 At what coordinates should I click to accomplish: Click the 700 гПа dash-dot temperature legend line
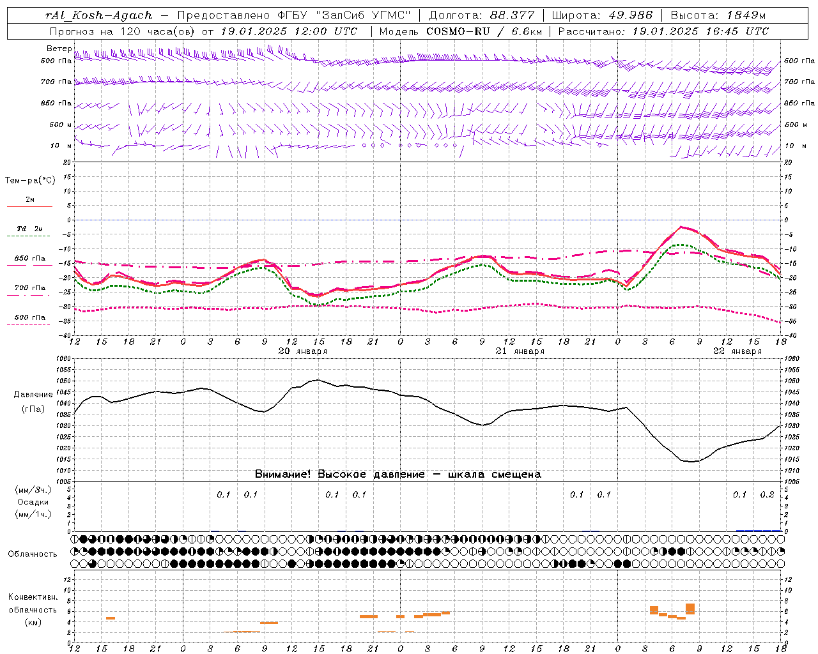pos(29,295)
